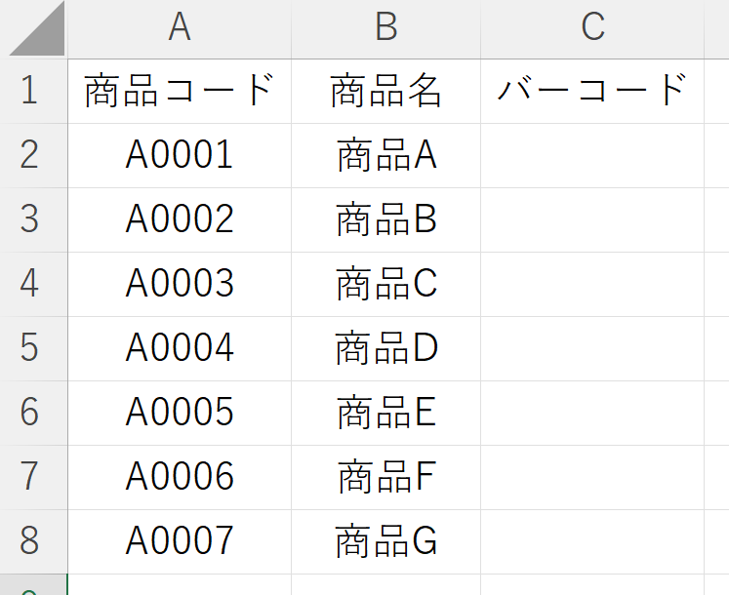
Task: Click empty barcode cell next to 商品A
Action: (x=592, y=155)
